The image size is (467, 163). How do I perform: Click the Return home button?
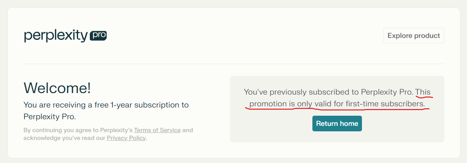pyautogui.click(x=337, y=124)
